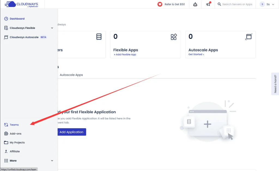The image size is (279, 171).
Task: Click the search magnifier icon
Action: tap(219, 4)
